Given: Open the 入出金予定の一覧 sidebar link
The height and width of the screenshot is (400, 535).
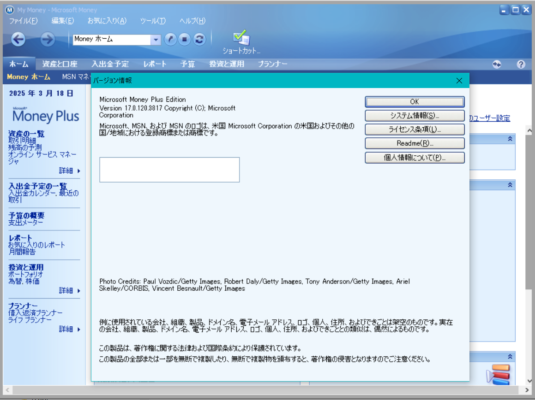Looking at the screenshot, I should click(37, 186).
